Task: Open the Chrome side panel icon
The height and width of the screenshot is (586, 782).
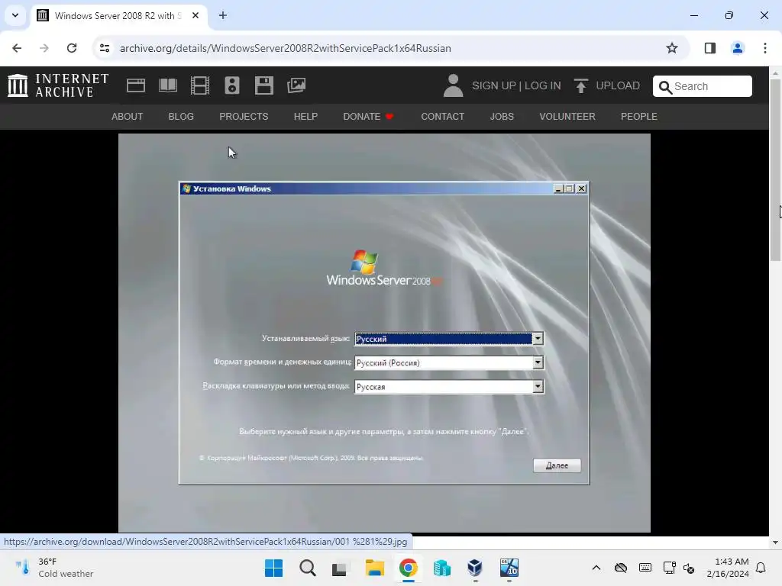Action: tap(709, 48)
